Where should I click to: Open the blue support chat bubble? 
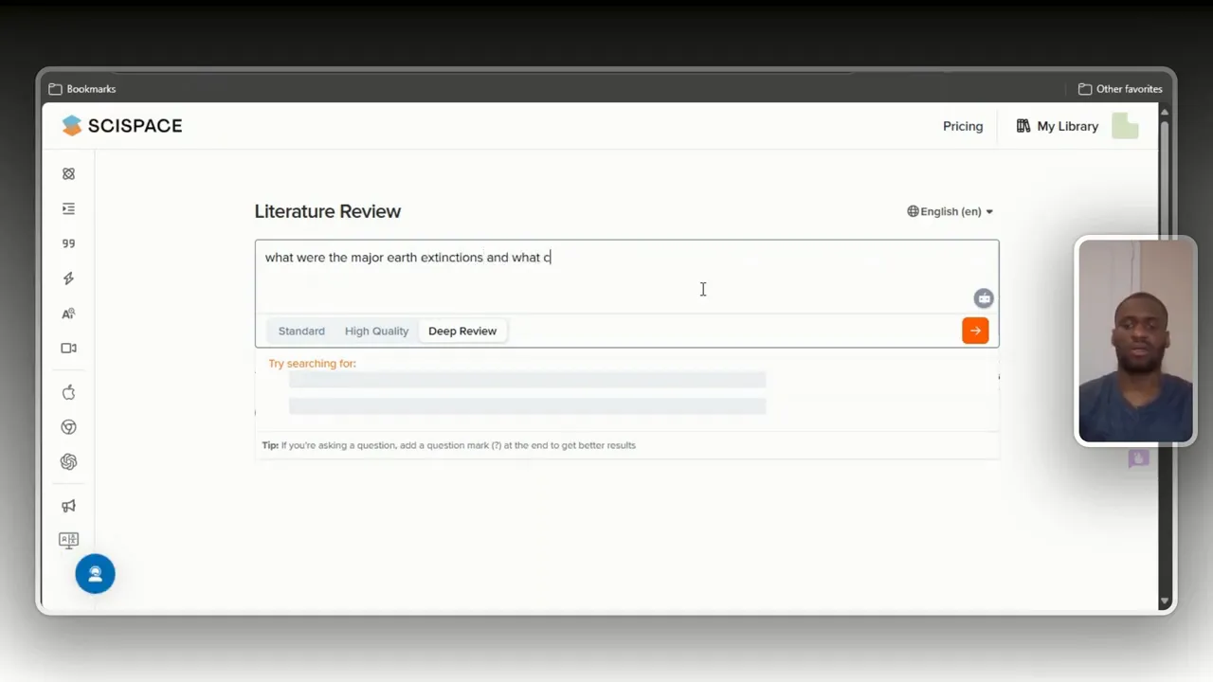click(x=95, y=573)
